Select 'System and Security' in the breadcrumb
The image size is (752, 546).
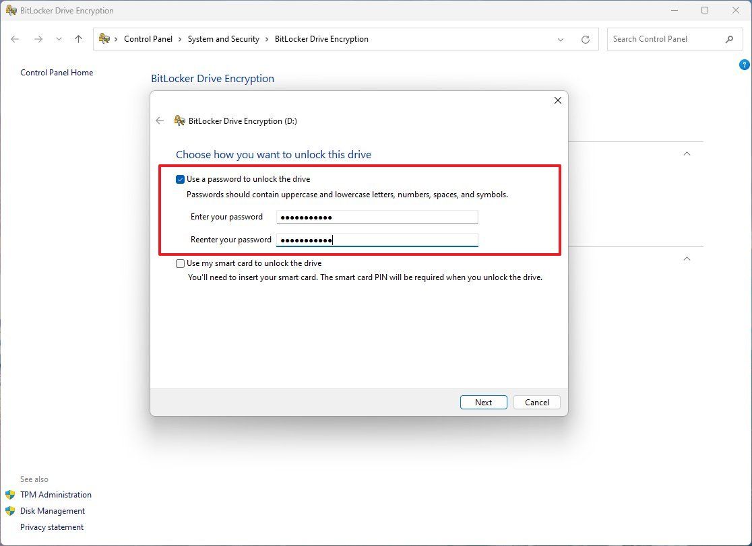224,39
